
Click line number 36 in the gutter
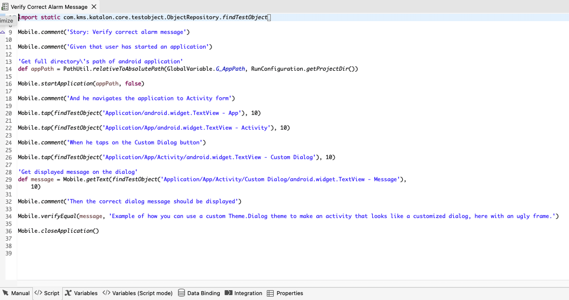click(8, 231)
